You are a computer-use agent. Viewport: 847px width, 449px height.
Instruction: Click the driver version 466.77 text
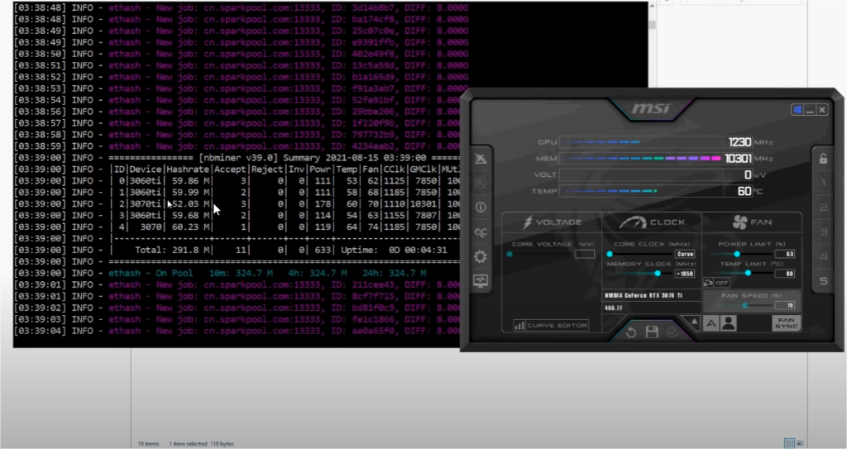point(614,308)
